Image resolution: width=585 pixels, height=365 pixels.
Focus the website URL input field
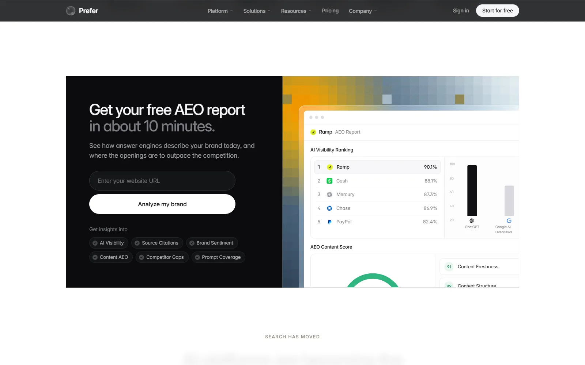pos(162,181)
